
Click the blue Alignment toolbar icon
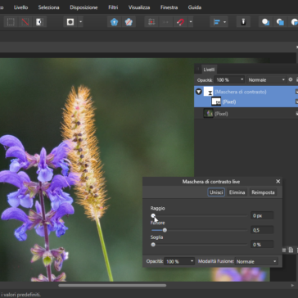217,22
